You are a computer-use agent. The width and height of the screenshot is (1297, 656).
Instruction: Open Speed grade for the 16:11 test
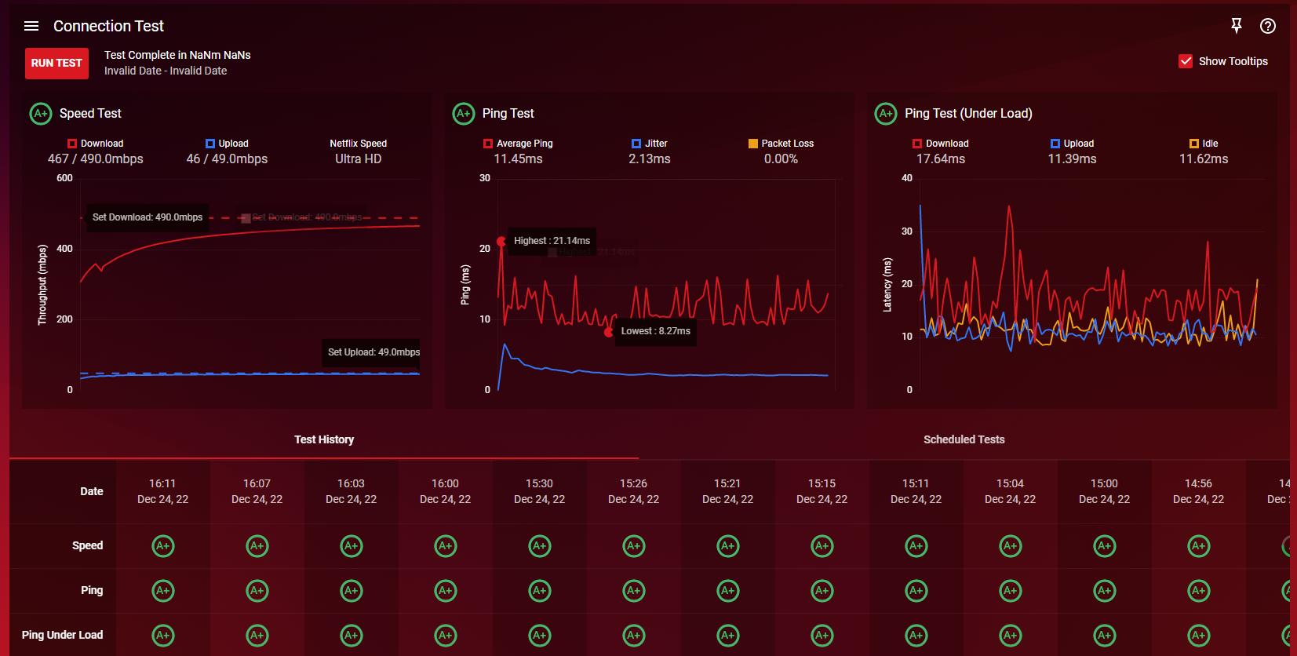coord(163,546)
